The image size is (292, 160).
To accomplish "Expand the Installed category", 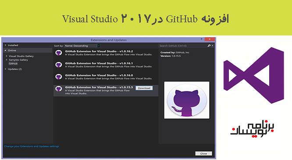I will (x=5, y=45).
